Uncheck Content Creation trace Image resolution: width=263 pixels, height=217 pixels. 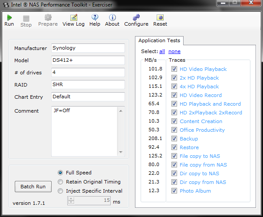click(174, 121)
